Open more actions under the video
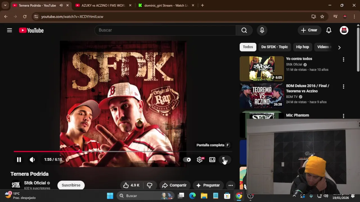The height and width of the screenshot is (202, 360). pyautogui.click(x=231, y=185)
